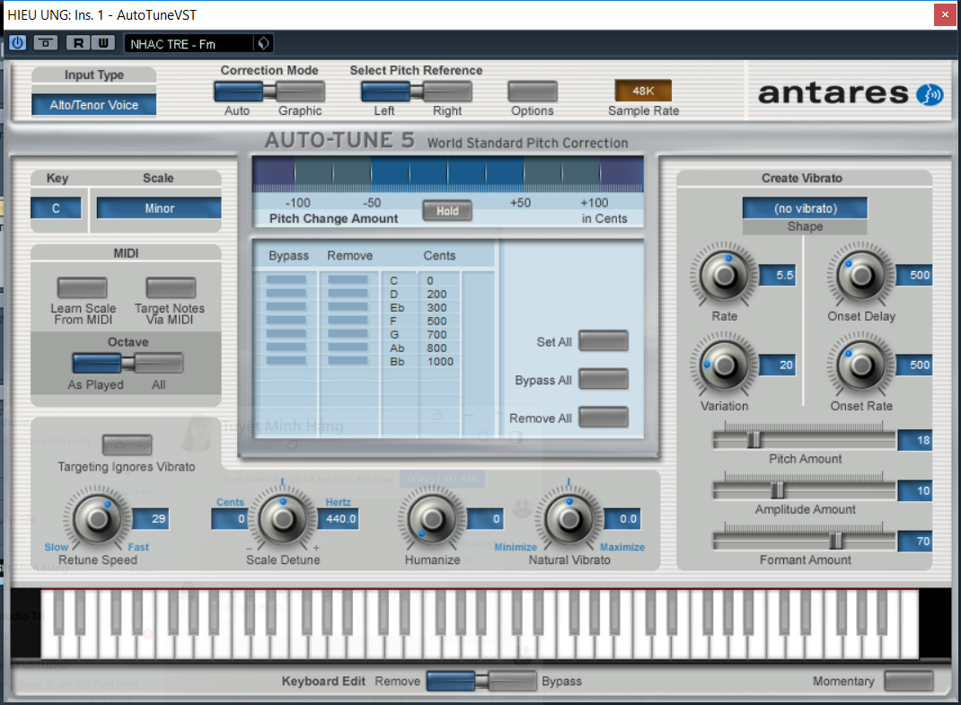Image resolution: width=961 pixels, height=705 pixels.
Task: Toggle the plugin power bypass icon
Action: [18, 43]
